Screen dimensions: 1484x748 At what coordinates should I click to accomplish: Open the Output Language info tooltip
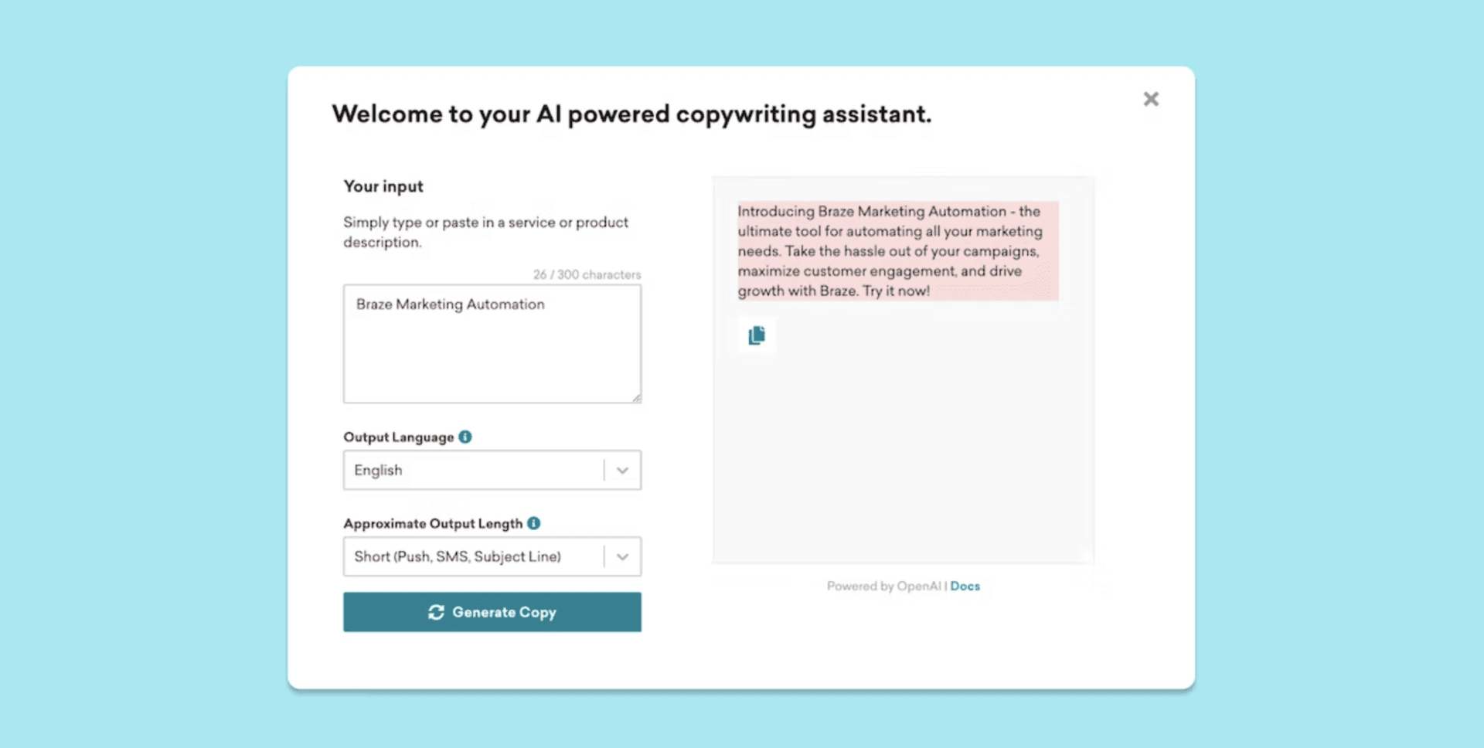(x=465, y=437)
